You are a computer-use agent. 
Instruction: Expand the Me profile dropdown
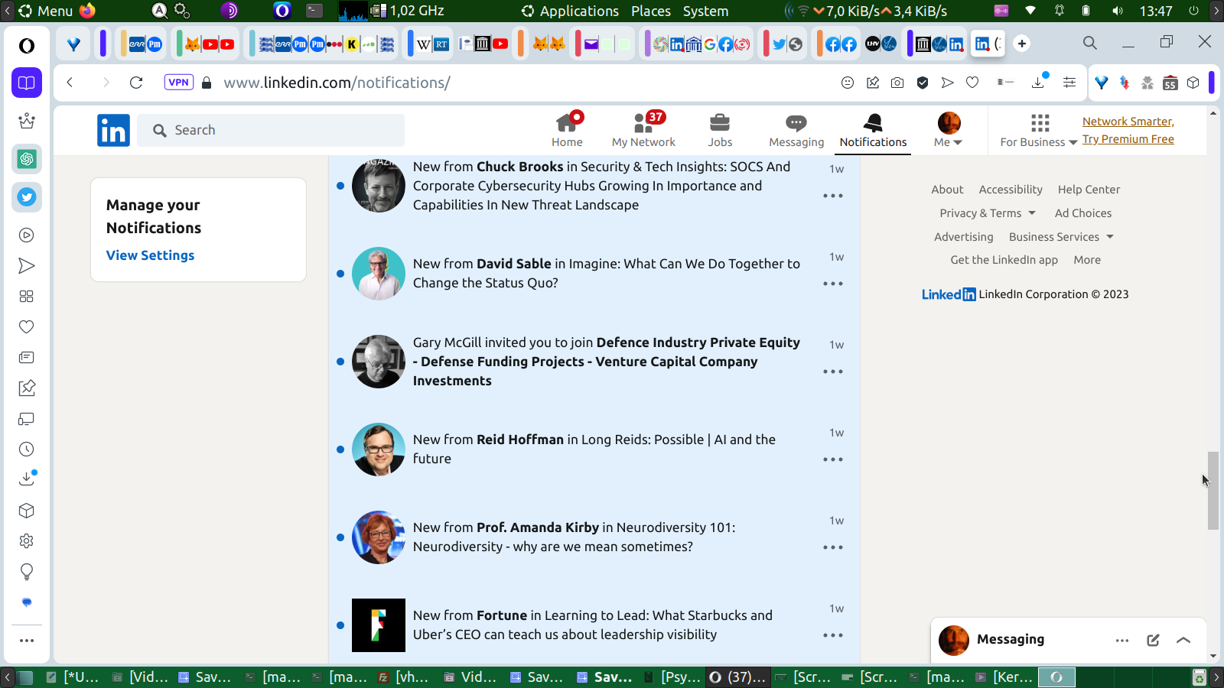click(x=949, y=130)
